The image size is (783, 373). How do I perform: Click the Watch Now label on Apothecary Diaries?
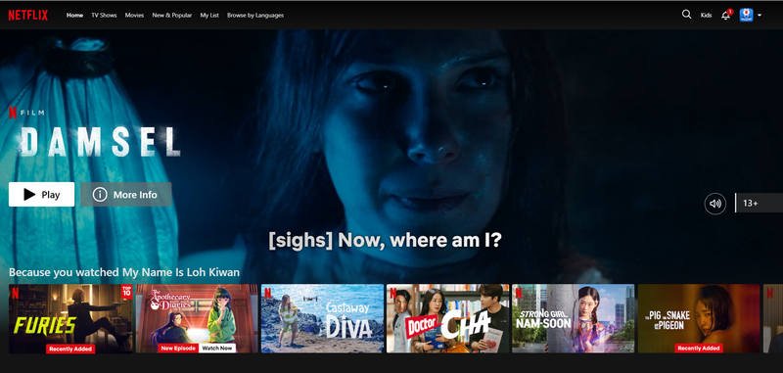[x=217, y=348]
